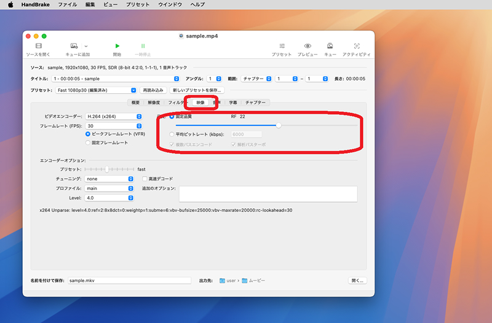Enable the Fast Decode (高速デコード) checkbox
This screenshot has width=492, height=323.
point(145,179)
